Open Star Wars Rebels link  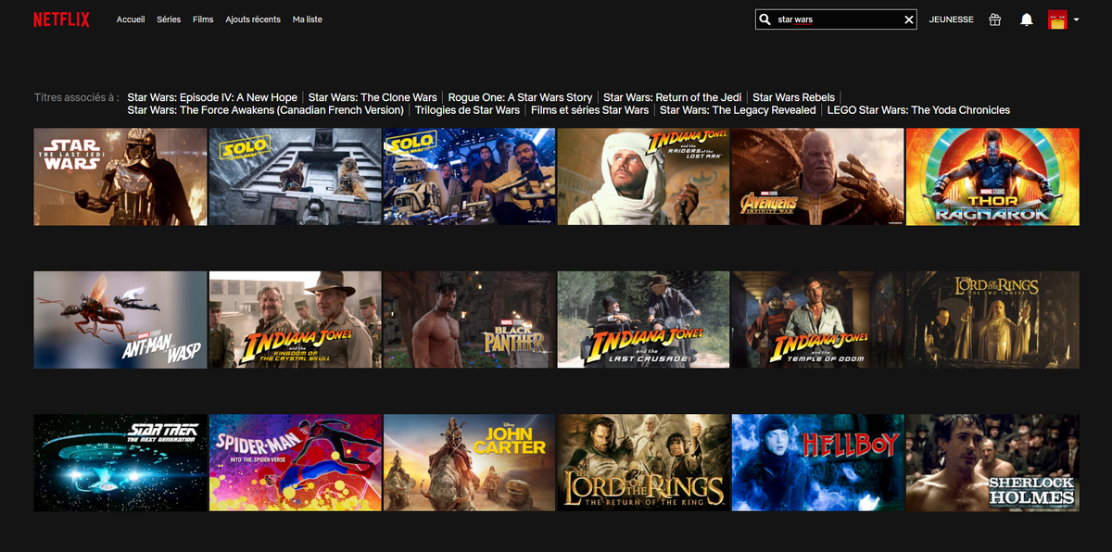(x=793, y=97)
